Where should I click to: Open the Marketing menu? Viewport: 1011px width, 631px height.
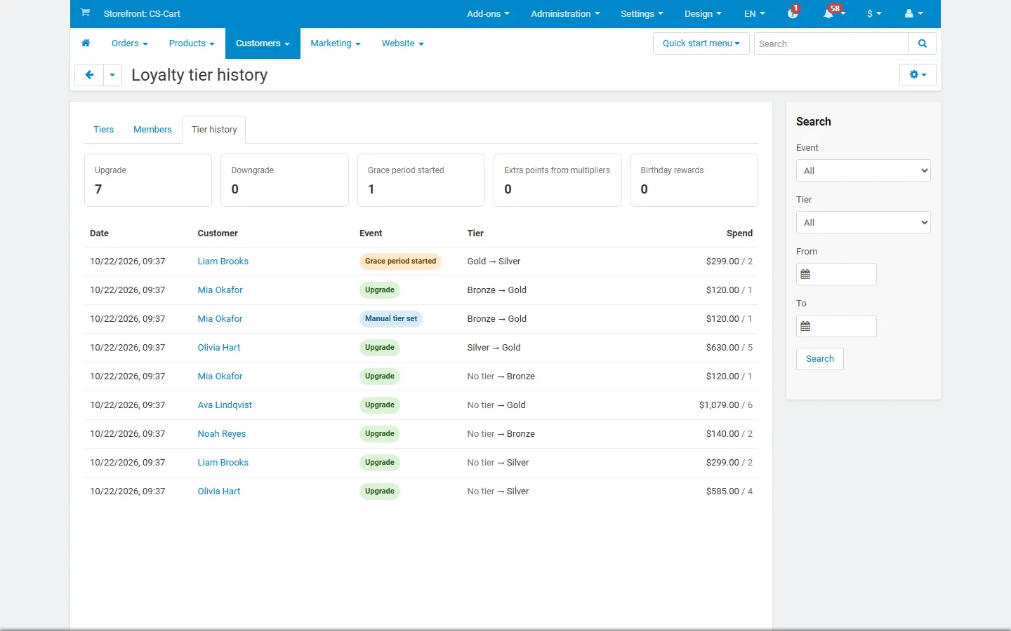pyautogui.click(x=336, y=43)
